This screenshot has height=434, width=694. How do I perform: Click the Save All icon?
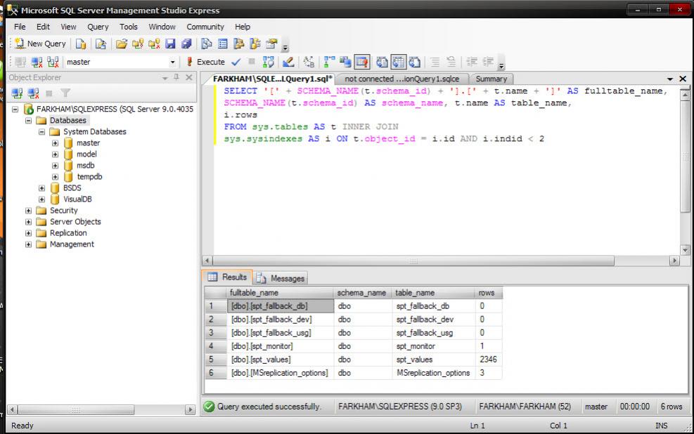[185, 44]
